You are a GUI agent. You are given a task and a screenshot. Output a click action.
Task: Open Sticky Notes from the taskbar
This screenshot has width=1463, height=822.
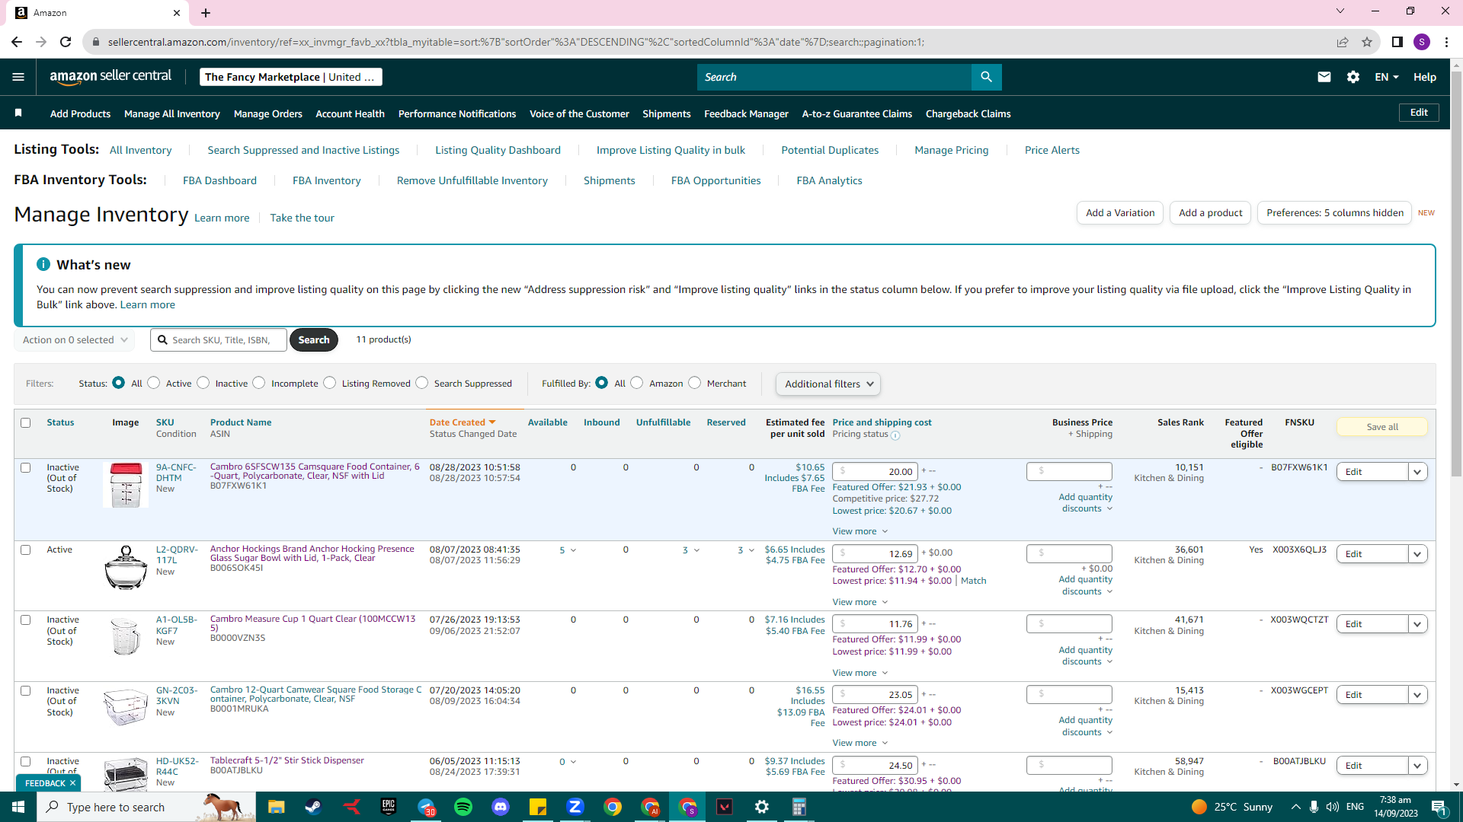538,807
